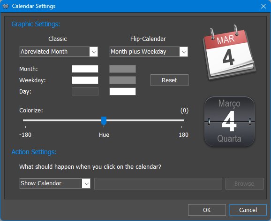Click the Hue slider label
This screenshot has height=221, width=271.
[104, 134]
